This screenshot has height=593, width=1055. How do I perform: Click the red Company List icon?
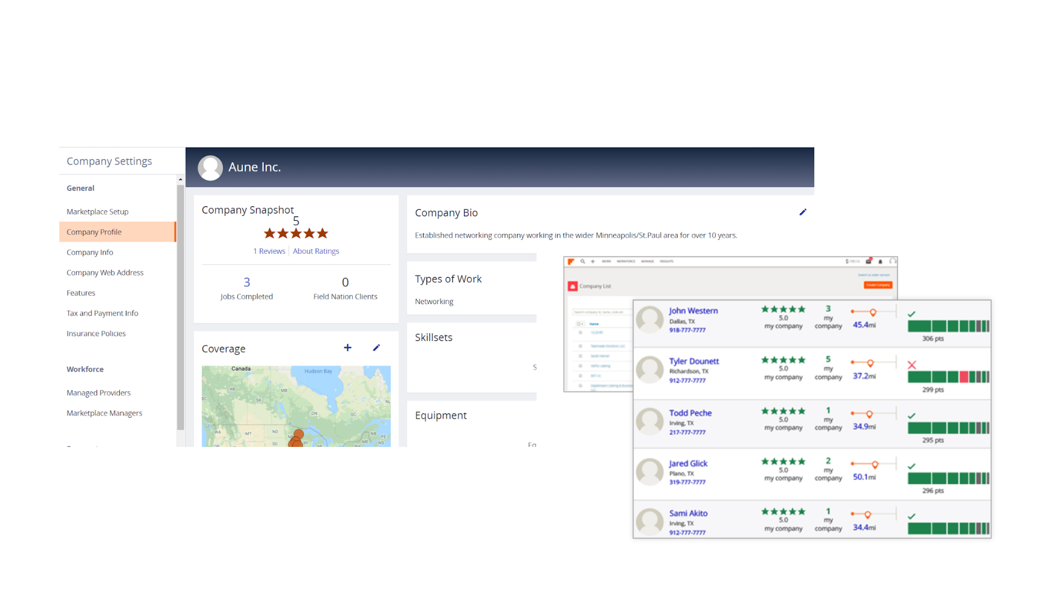tap(573, 286)
